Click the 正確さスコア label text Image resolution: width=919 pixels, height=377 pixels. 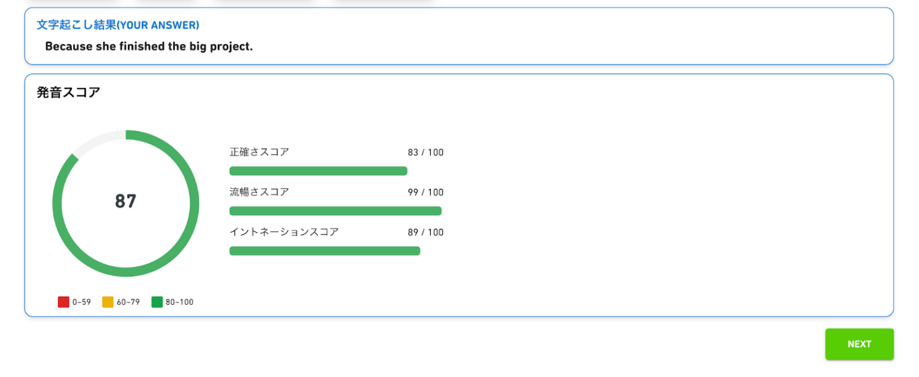[258, 152]
